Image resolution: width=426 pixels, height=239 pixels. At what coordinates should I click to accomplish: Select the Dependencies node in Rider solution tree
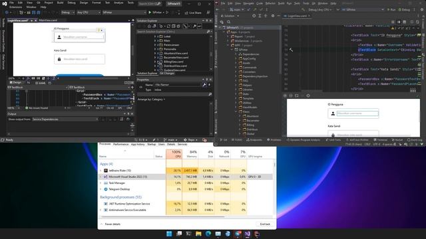251,54
